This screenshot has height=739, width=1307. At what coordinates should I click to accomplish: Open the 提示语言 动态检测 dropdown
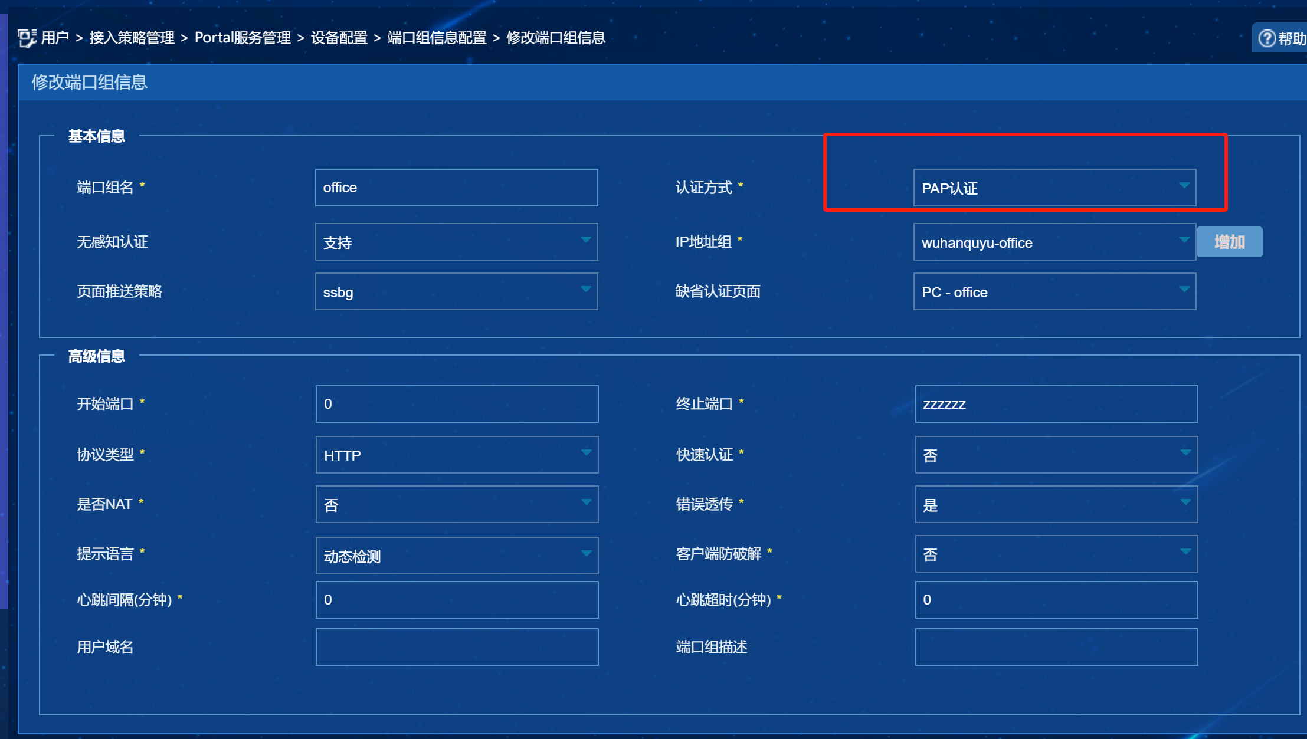[457, 555]
